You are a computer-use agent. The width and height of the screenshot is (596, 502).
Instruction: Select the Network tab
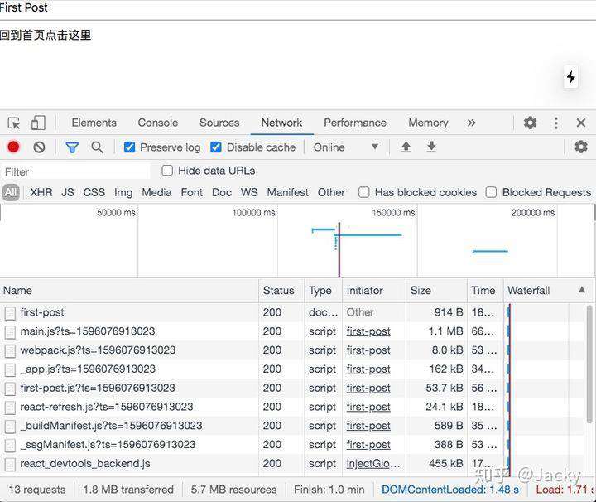281,123
